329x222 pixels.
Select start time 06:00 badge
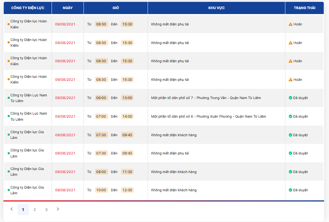click(101, 98)
